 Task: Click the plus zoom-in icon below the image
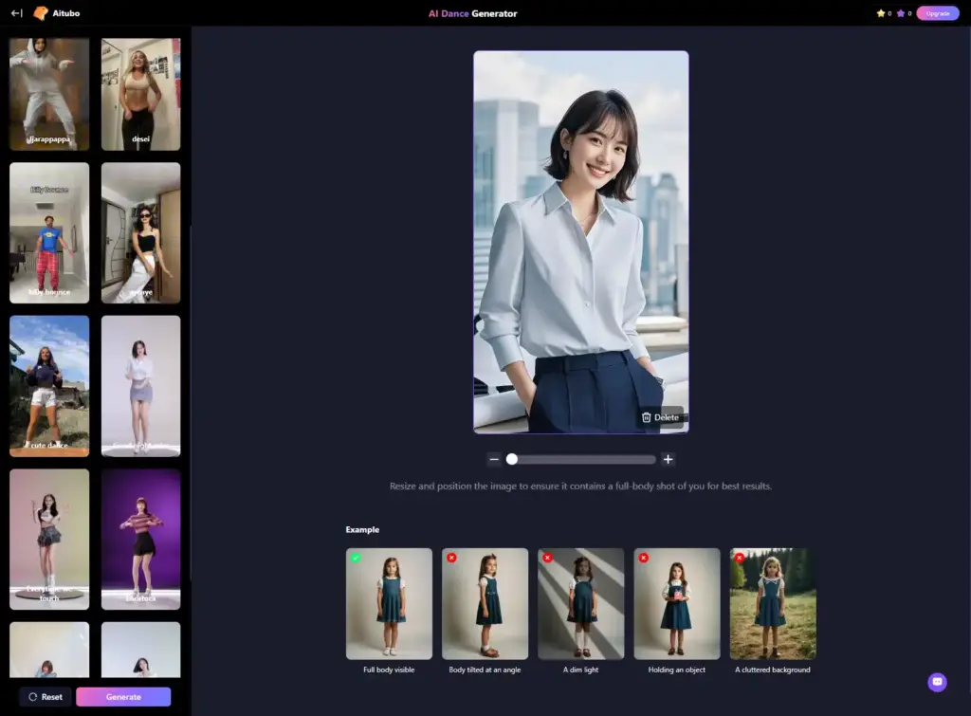[668, 459]
